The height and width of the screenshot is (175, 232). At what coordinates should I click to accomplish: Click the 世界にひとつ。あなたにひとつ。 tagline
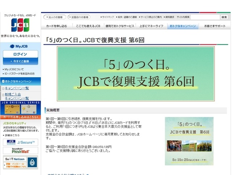pyautogui.click(x=20, y=36)
